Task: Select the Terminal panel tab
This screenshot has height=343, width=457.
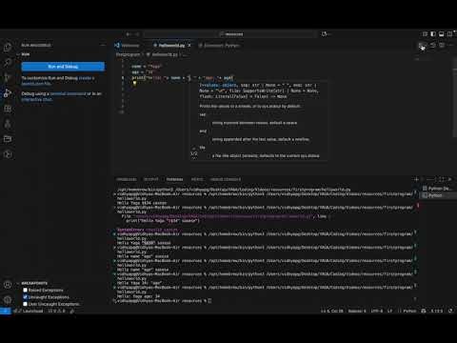Action: click(x=174, y=179)
